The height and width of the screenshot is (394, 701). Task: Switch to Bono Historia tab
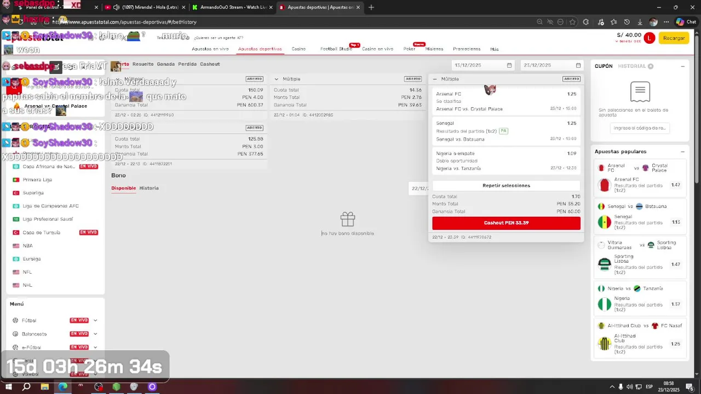tap(149, 188)
